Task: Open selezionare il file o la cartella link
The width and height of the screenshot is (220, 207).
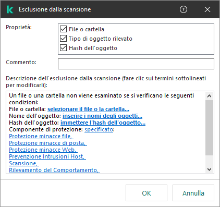Action: tap(88, 109)
